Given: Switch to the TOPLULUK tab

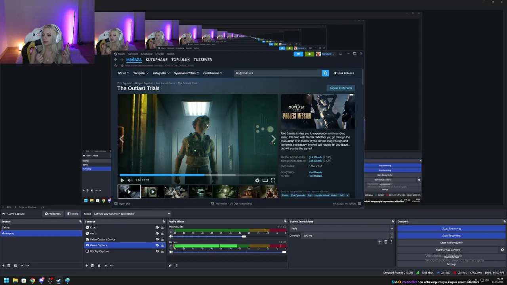Looking at the screenshot, I should [x=181, y=60].
